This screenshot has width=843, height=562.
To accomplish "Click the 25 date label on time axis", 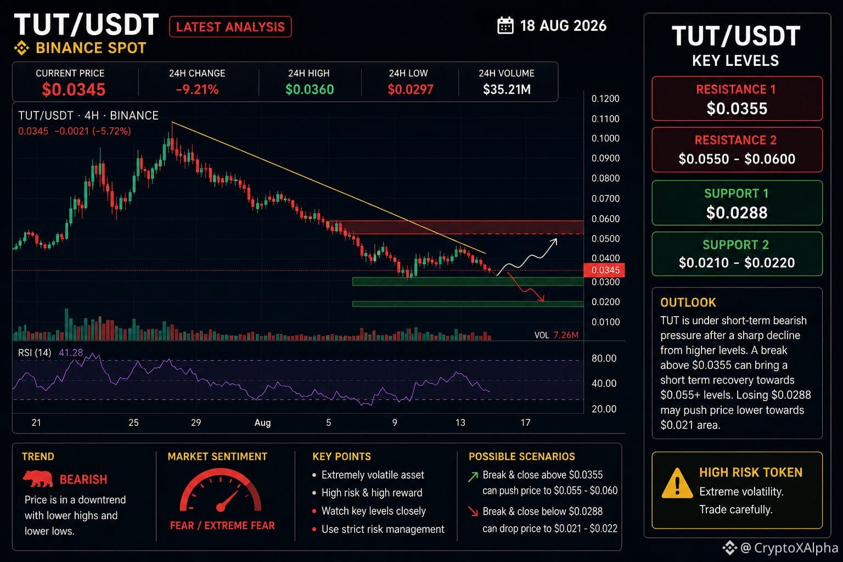I will (x=133, y=423).
